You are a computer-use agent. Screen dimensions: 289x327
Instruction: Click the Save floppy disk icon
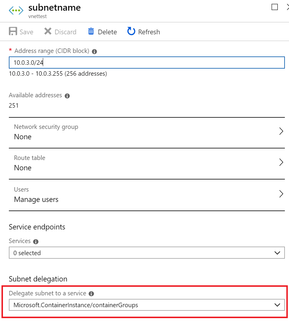tap(13, 31)
